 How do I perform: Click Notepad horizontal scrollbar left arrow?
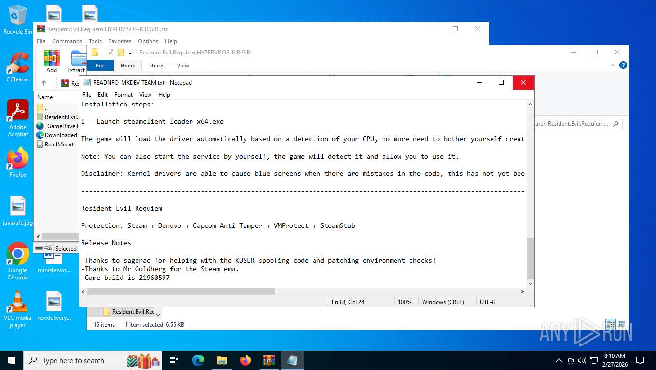tap(83, 292)
